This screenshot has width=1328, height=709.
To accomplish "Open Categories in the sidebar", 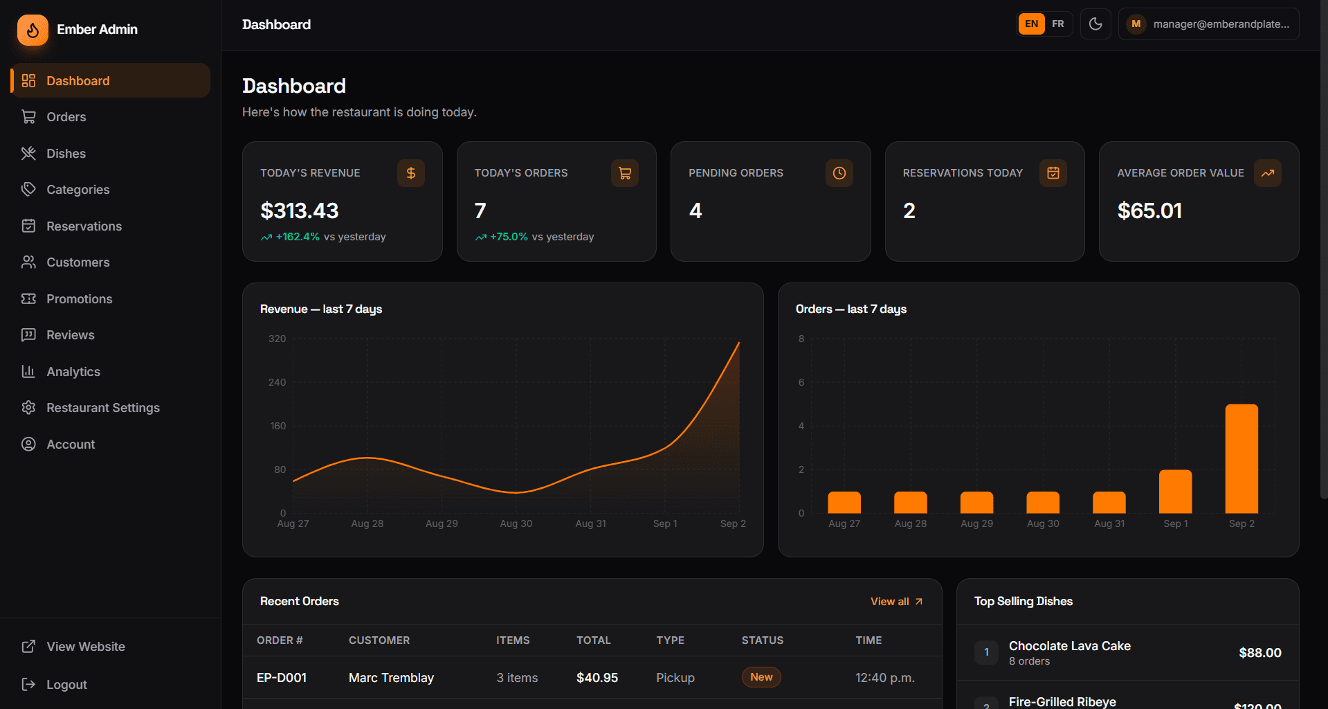I will click(111, 190).
